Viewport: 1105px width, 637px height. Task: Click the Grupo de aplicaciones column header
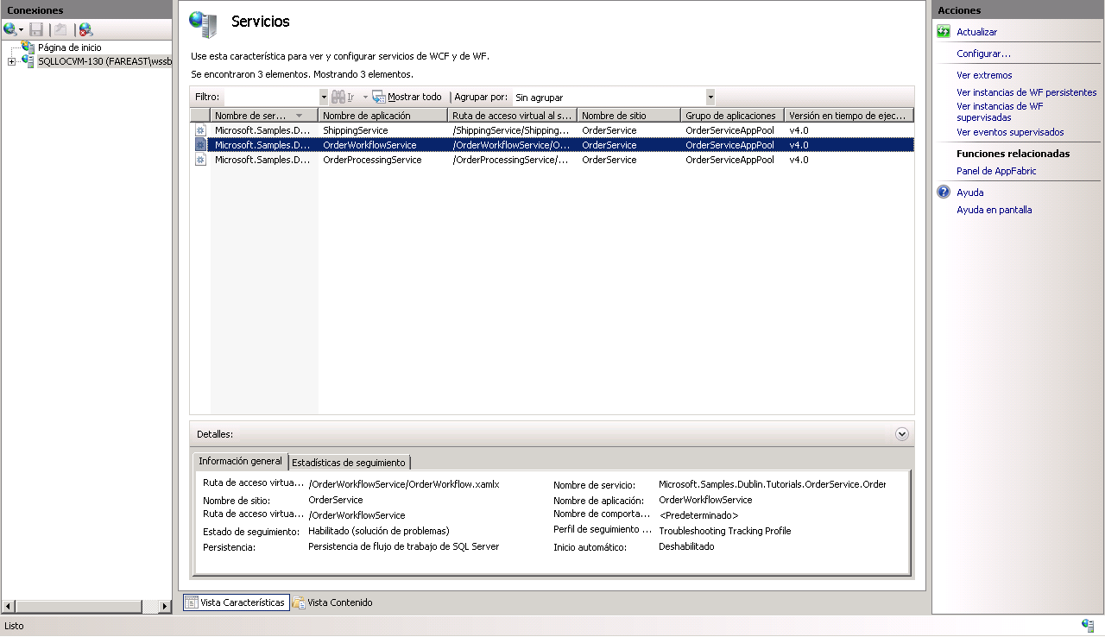[732, 115]
